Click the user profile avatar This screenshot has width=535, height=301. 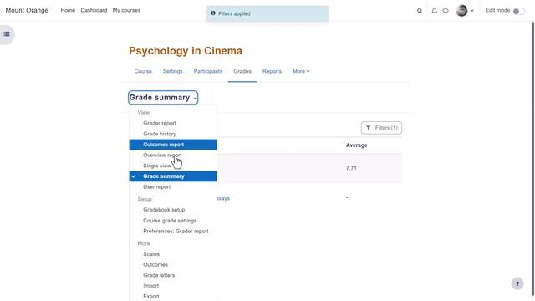point(461,11)
